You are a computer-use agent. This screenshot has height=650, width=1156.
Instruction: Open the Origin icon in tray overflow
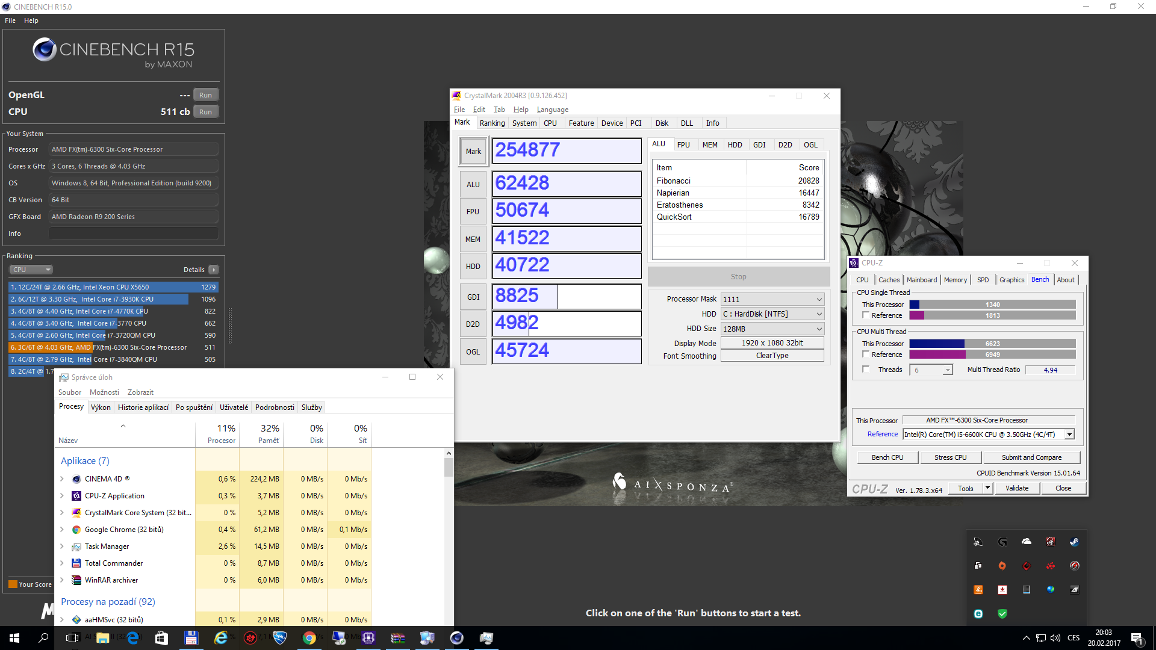coord(1002,566)
